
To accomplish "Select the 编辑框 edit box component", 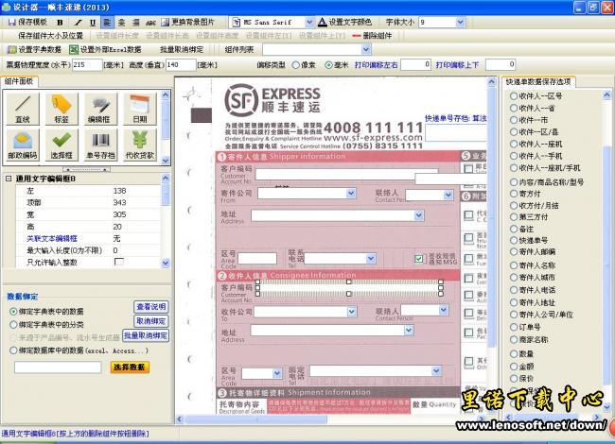I will [101, 110].
